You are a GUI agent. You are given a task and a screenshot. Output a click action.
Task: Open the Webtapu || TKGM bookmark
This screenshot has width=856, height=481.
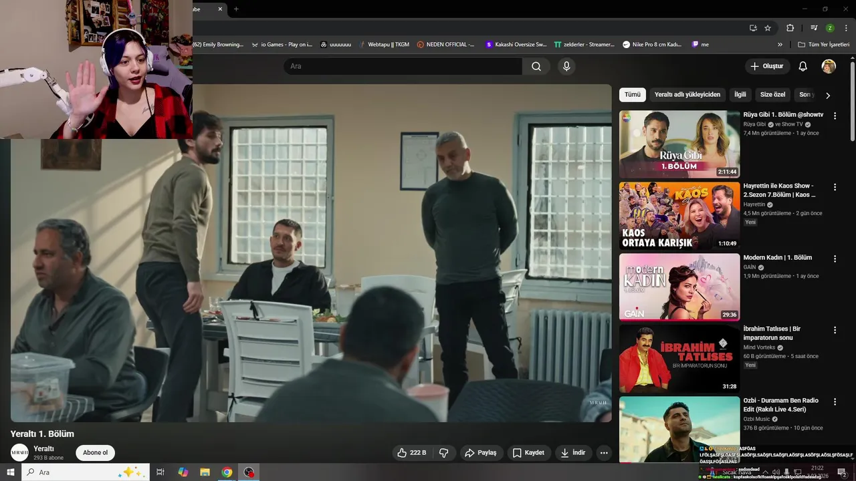click(384, 45)
